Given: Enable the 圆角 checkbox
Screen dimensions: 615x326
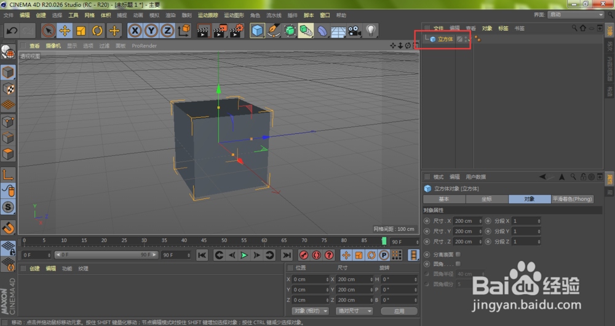Looking at the screenshot, I should 458,264.
